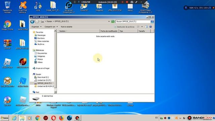
Task: Open Explorer help question mark icon
Action: 150,27
